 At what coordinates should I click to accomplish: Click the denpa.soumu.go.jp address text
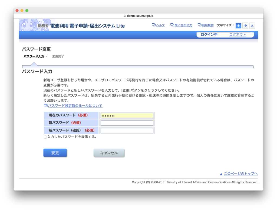(140, 16)
